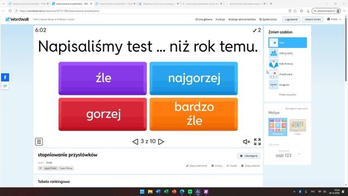The width and height of the screenshot is (348, 196).
Task: Share on Facebook sidebar icon
Action: click(5, 77)
